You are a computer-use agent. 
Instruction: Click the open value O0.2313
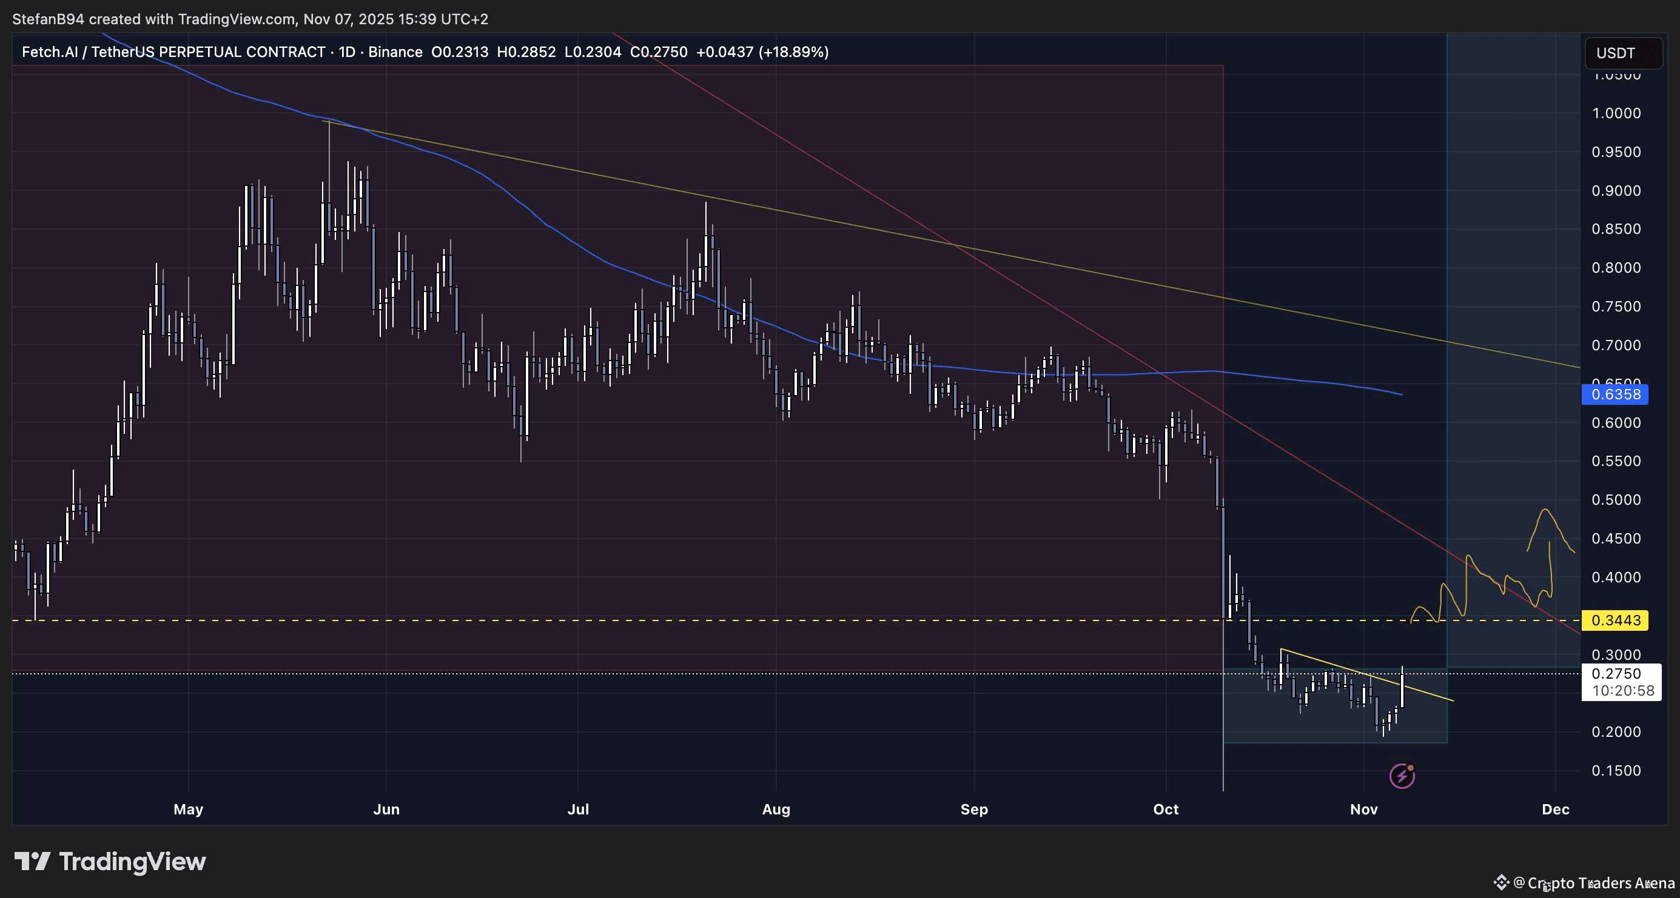(x=460, y=52)
